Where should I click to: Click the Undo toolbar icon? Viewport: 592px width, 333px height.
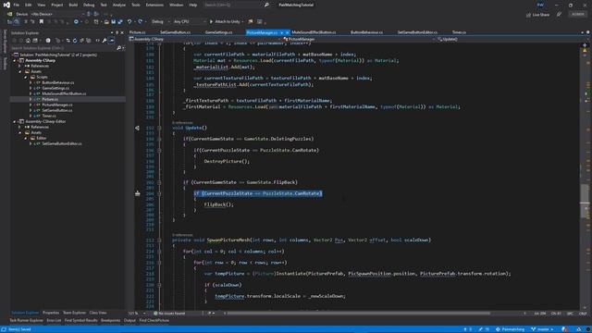coord(129,22)
